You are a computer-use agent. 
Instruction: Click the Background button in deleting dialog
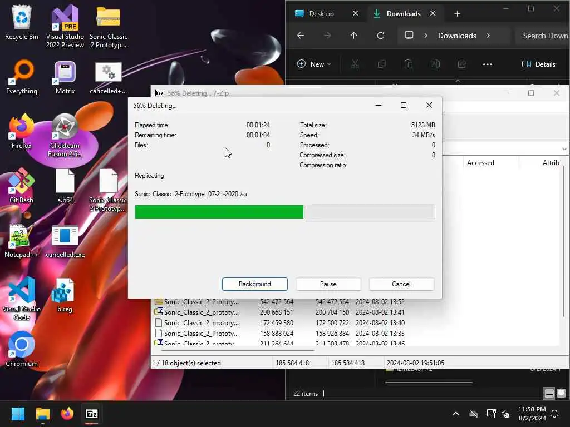[254, 284]
